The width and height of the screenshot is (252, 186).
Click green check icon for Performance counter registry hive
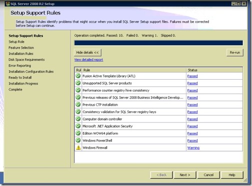pyautogui.click(x=78, y=90)
